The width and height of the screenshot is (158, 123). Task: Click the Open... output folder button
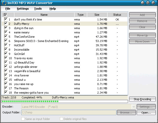coord(146,113)
